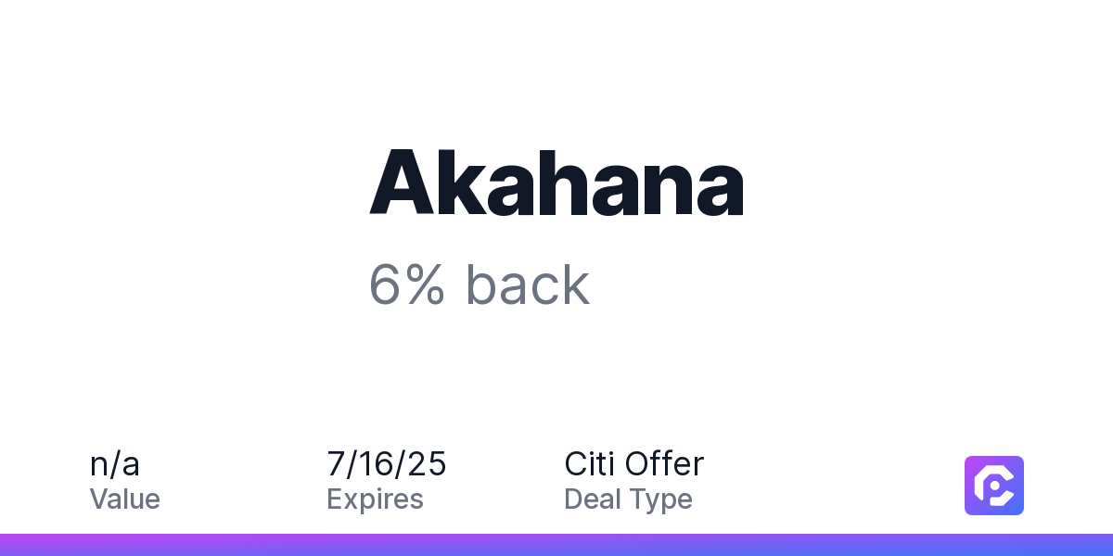The width and height of the screenshot is (1113, 556).
Task: Open the Citi Offer deal text
Action: (634, 464)
